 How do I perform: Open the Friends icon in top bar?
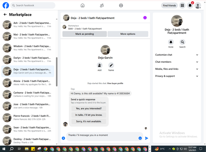click(102, 5)
